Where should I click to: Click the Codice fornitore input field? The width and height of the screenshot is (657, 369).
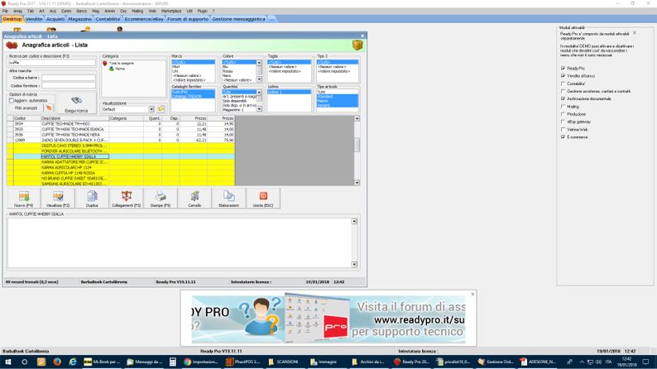69,85
